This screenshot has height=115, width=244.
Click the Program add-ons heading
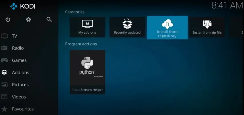tap(81, 44)
